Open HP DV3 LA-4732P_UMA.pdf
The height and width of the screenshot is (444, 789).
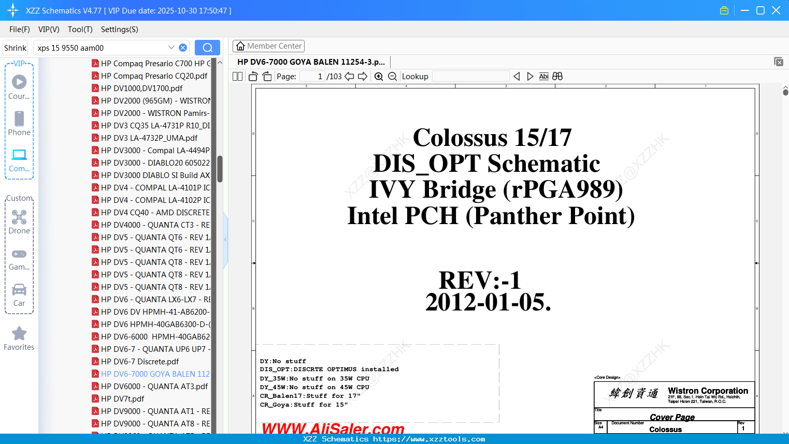click(145, 138)
